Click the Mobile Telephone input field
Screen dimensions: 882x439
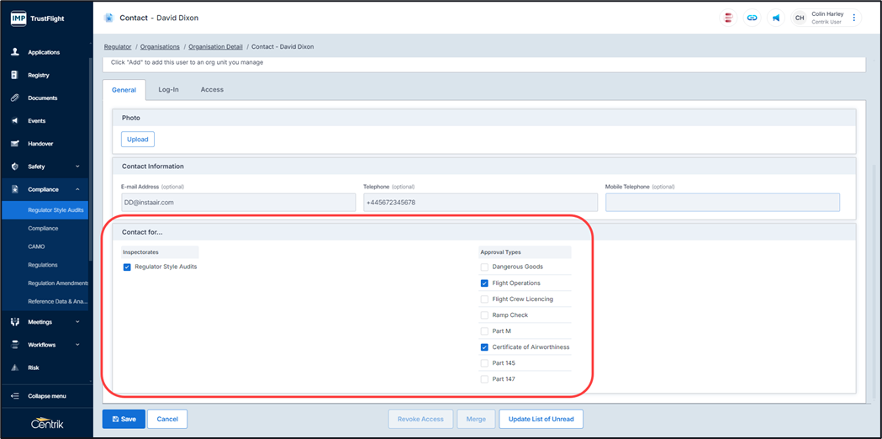722,203
